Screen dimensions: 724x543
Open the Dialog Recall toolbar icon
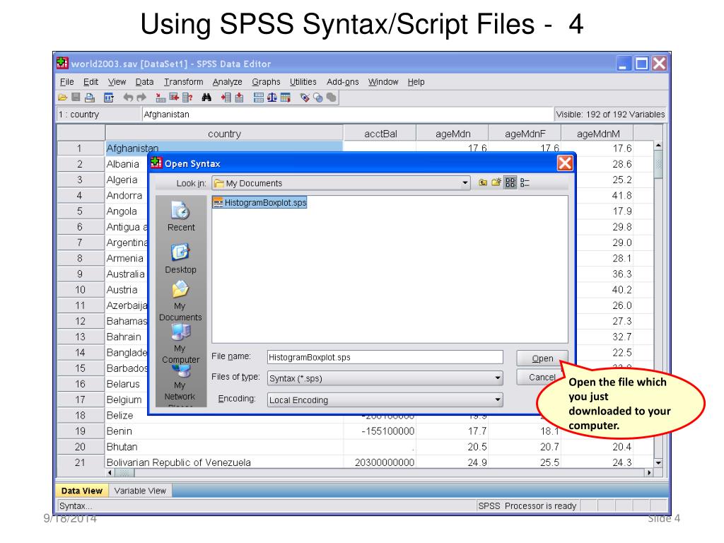point(109,98)
